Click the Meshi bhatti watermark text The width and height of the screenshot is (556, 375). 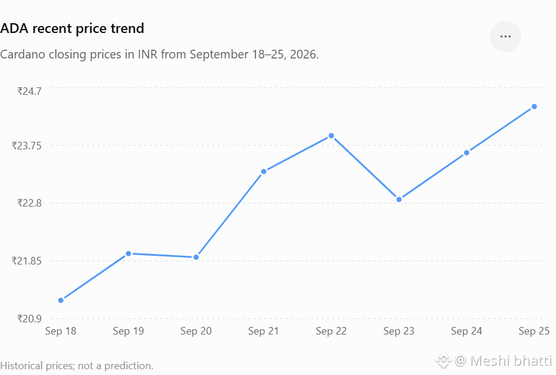pyautogui.click(x=511, y=361)
